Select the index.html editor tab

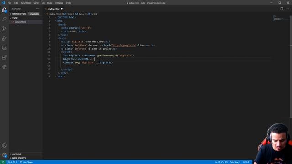click(x=53, y=9)
